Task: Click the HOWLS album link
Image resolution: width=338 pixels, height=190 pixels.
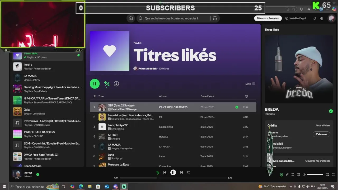Action: coord(163,137)
